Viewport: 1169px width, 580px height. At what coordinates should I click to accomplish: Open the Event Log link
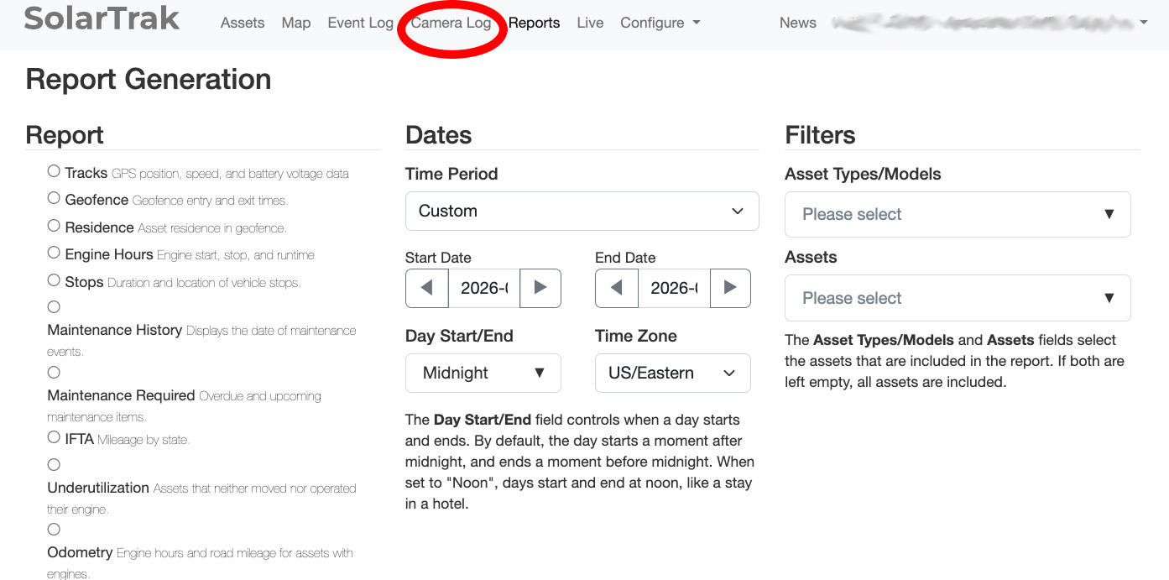(360, 23)
